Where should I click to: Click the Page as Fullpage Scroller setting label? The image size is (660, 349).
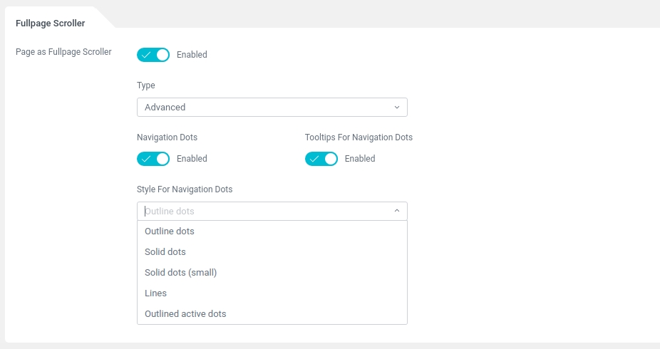pyautogui.click(x=63, y=52)
